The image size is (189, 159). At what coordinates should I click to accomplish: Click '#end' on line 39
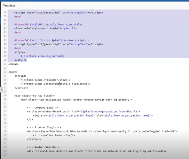(18, 17)
